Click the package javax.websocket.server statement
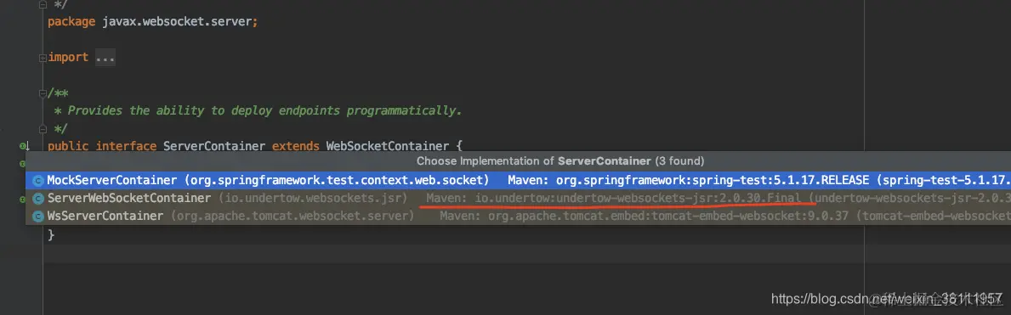1011x315 pixels. pyautogui.click(x=153, y=21)
